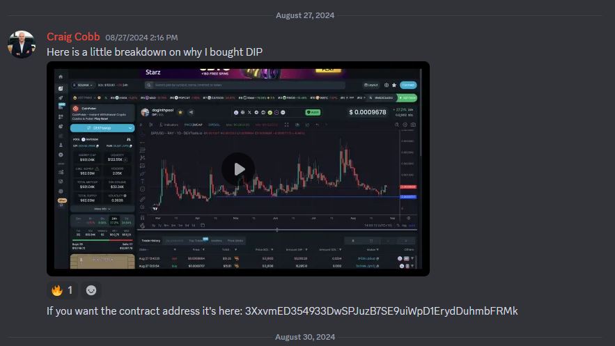Toggle the favorite star beside doginthpool
The image size is (615, 346).
pos(180,113)
